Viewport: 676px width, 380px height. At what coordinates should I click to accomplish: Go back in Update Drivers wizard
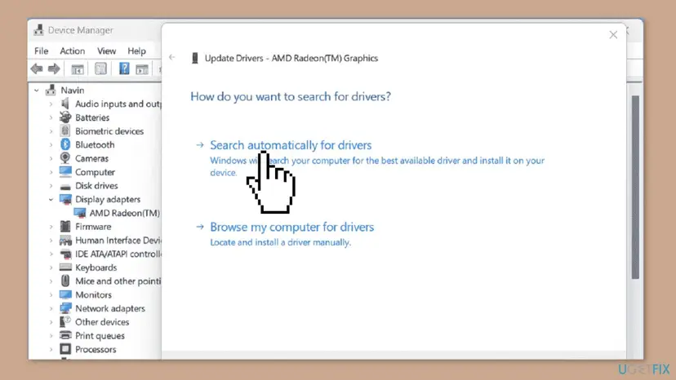[x=172, y=57]
